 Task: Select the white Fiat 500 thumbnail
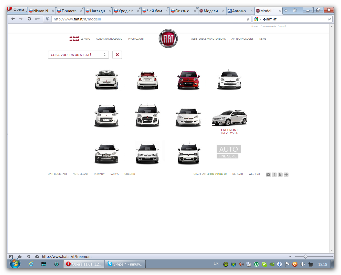[x=106, y=80]
